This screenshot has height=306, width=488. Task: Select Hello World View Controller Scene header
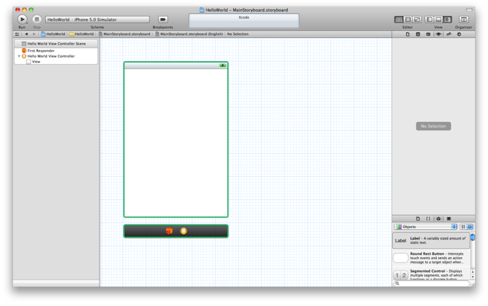tap(56, 44)
